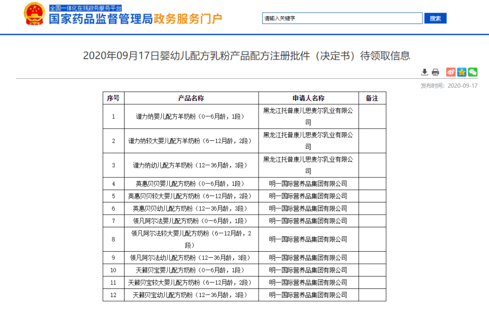The height and width of the screenshot is (321, 489).
Task: Share page to Weibo
Action: (451, 72)
